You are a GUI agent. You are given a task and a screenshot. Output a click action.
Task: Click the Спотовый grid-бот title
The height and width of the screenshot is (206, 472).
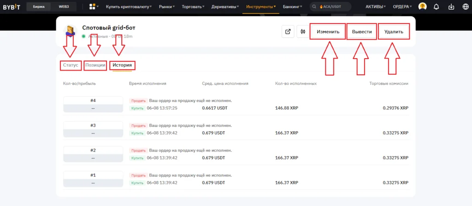[109, 28]
